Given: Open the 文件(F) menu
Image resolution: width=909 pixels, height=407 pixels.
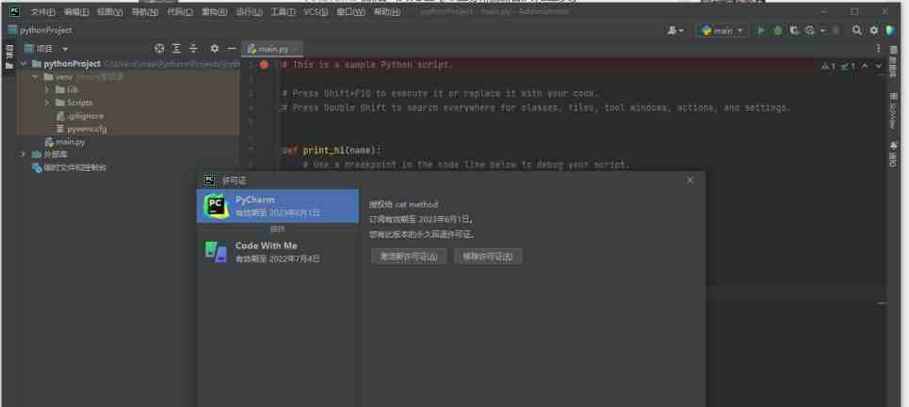Looking at the screenshot, I should (43, 11).
